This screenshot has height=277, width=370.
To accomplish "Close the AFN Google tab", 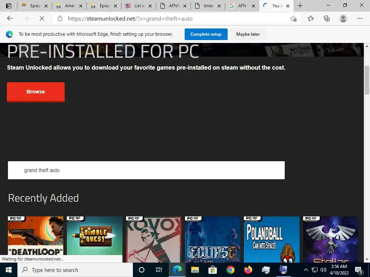I will tap(253, 6).
